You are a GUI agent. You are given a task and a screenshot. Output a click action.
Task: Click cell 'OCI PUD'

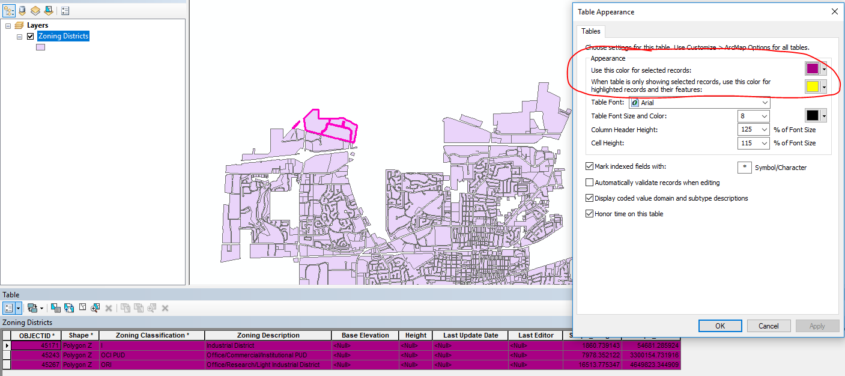coord(152,355)
